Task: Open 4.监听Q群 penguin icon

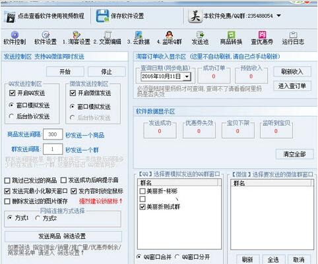Action: pos(169,35)
